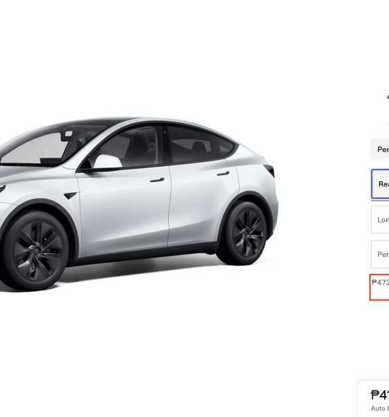Click the fender side camera marker
Screen dimensions: 389x417
(x=70, y=196)
